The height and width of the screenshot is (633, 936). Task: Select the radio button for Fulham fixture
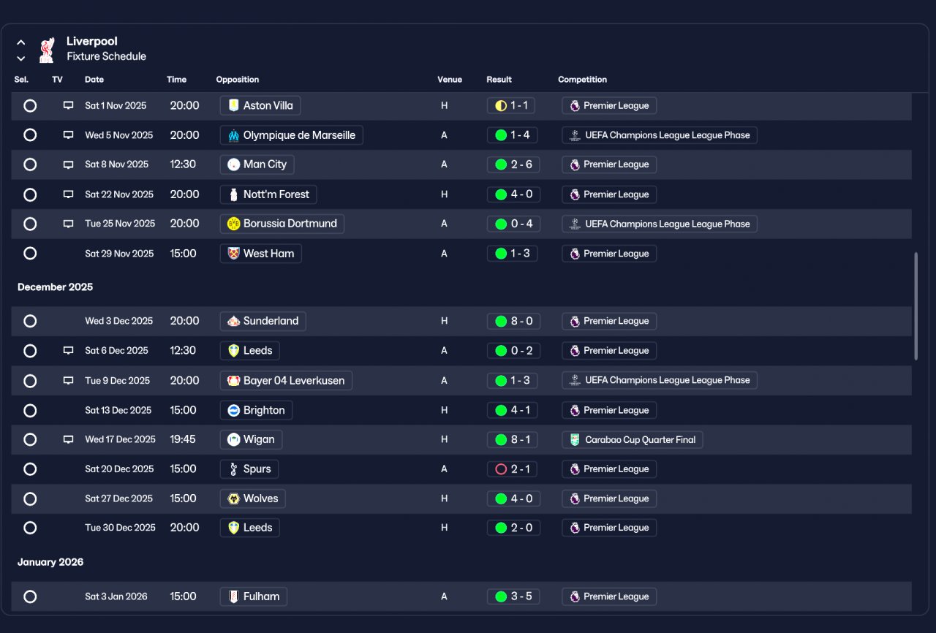[x=30, y=596]
